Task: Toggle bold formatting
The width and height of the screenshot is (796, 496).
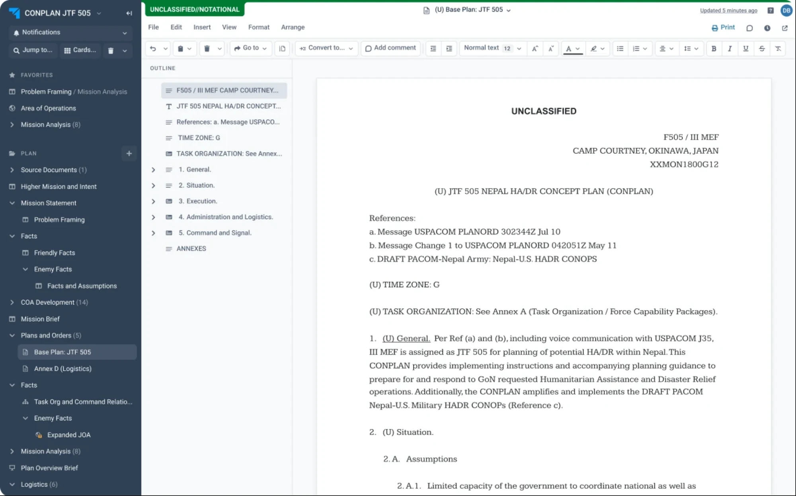Action: [714, 49]
